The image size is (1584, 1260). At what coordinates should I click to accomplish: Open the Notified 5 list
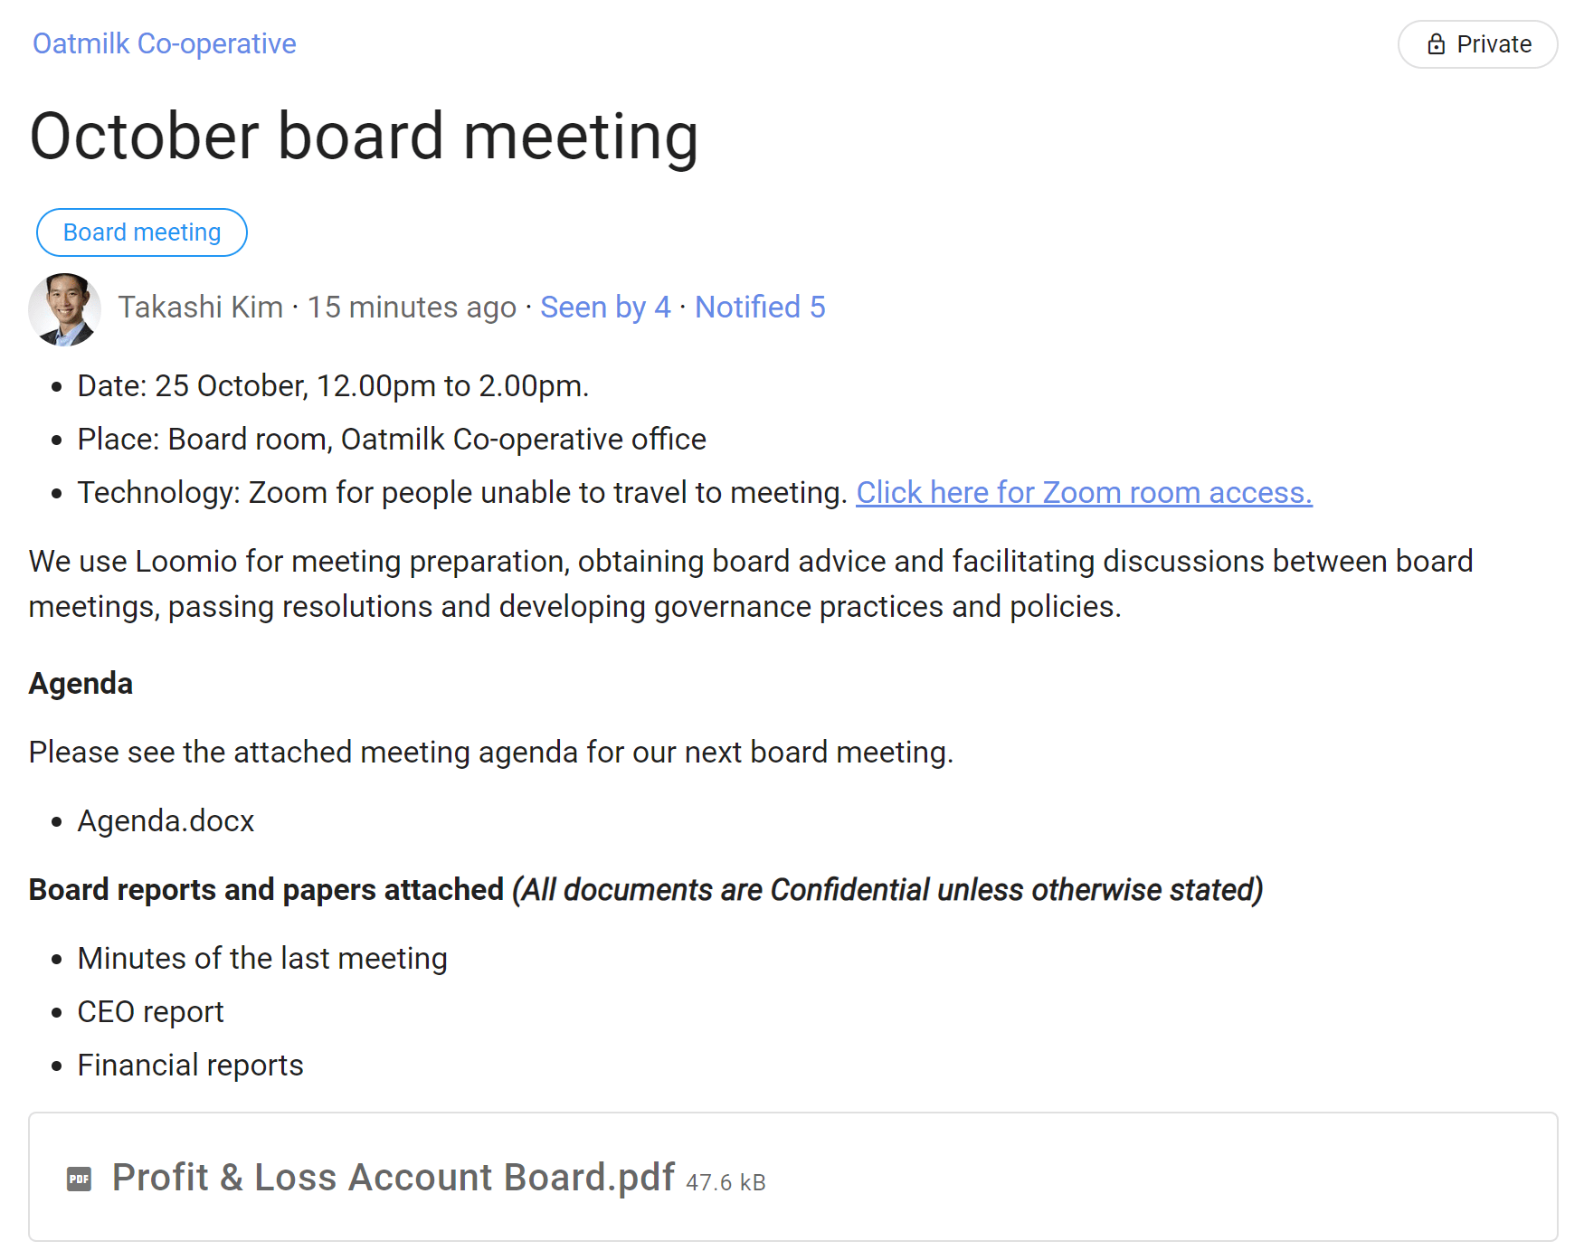[x=760, y=308]
